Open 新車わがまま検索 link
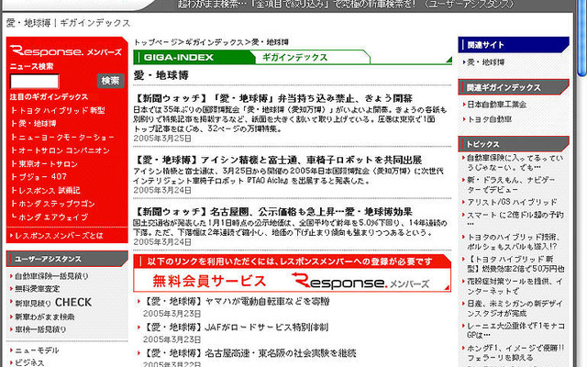587x367 pixels. click(45, 317)
